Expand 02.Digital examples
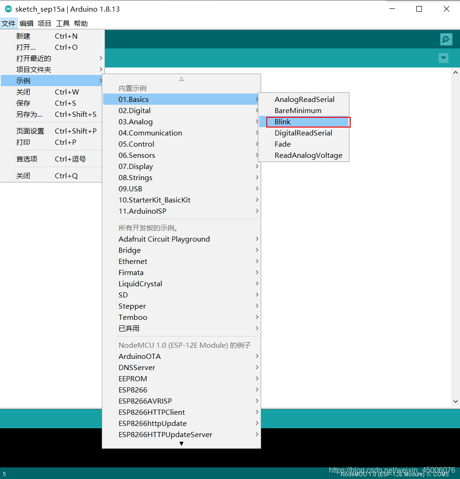The height and width of the screenshot is (479, 460). (x=181, y=111)
